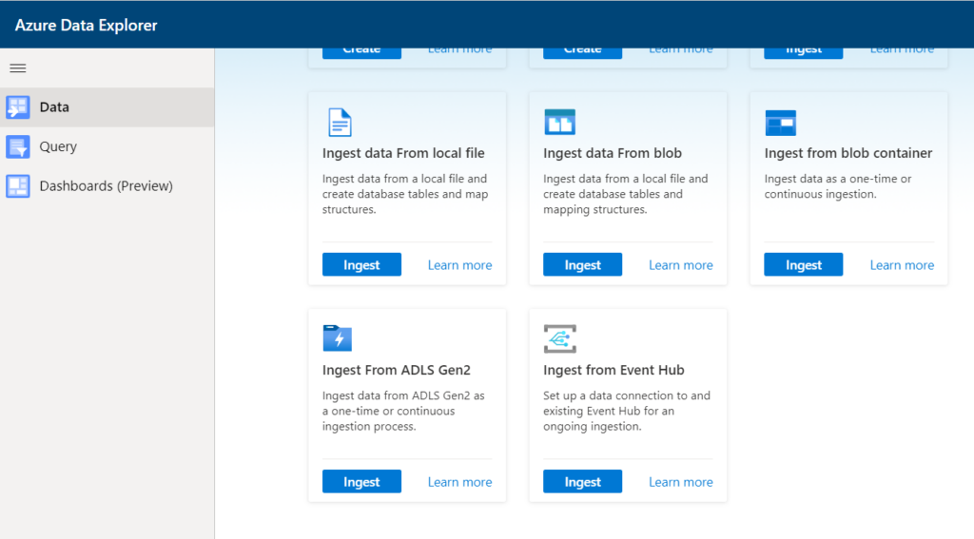Click the Dashboards (Preview) sidebar icon
974x539 pixels.
(x=18, y=186)
